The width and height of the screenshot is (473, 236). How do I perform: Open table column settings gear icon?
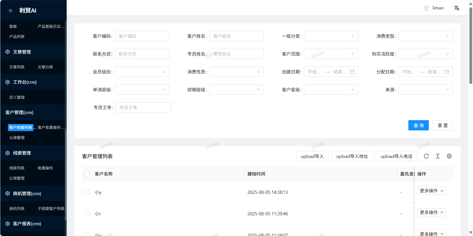[449, 156]
